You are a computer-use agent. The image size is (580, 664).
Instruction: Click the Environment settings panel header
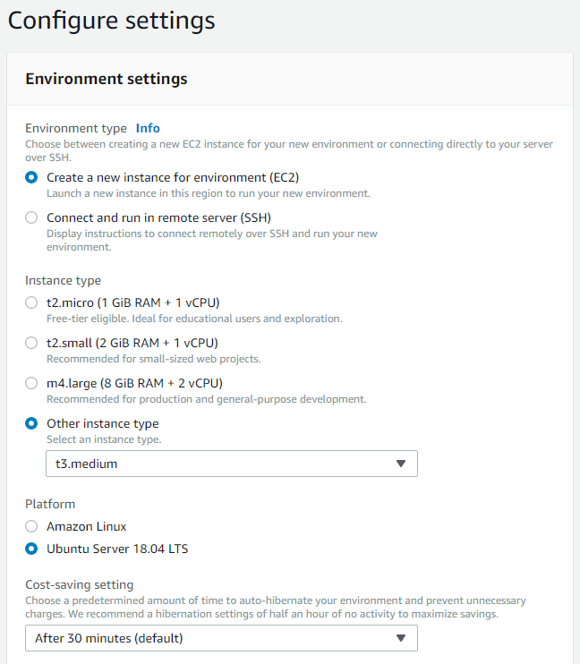[107, 79]
